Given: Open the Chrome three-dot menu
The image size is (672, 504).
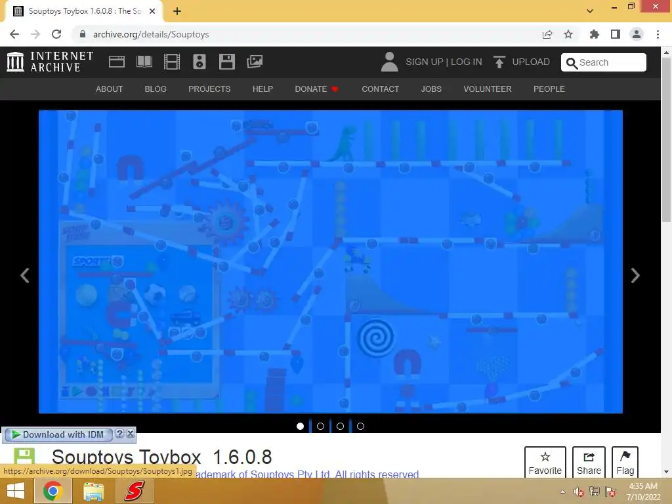Looking at the screenshot, I should coord(658,34).
